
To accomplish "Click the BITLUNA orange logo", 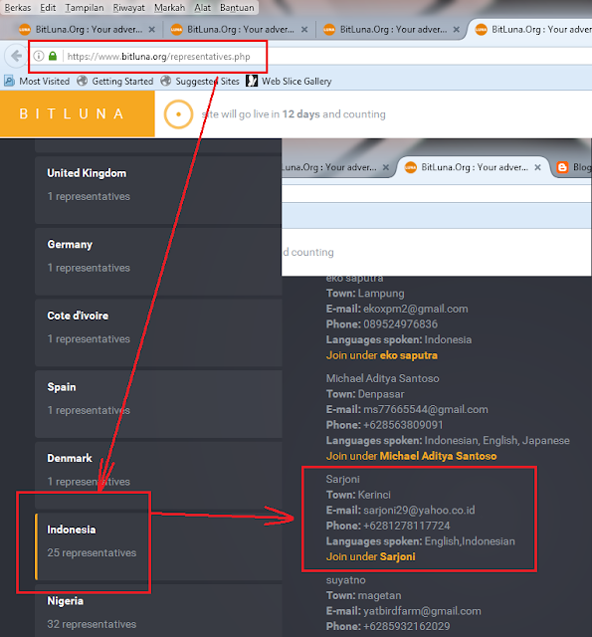I will (x=78, y=113).
